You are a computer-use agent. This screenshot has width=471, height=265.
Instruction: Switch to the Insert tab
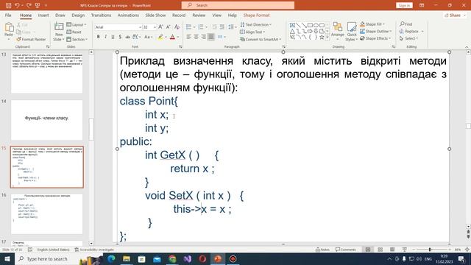coord(43,15)
